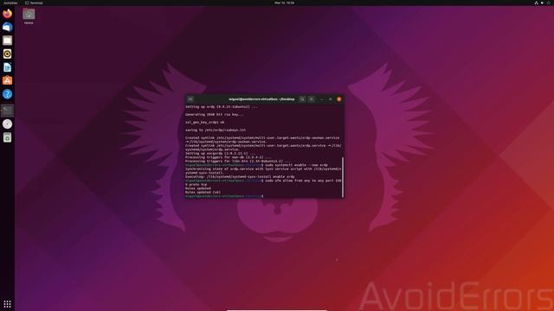Screen dimensions: 554x311
Task: Show Applications grid at dock bottom
Action: [x=8, y=303]
